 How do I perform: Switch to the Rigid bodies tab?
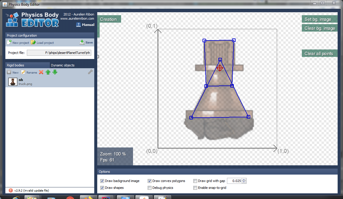point(27,65)
